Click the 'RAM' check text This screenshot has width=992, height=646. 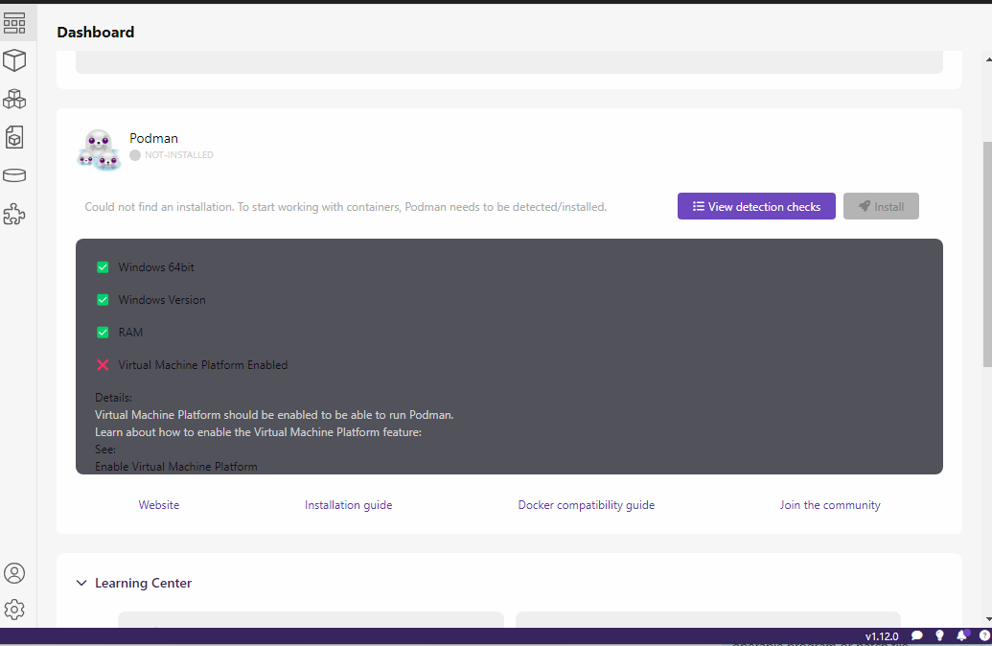[130, 333]
